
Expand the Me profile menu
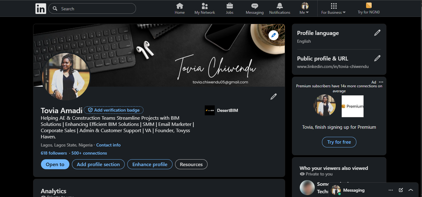point(305,8)
